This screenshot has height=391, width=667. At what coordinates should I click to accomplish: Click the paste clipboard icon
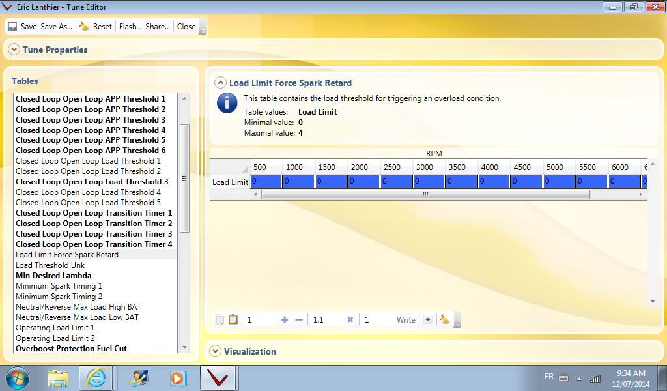[x=233, y=319]
